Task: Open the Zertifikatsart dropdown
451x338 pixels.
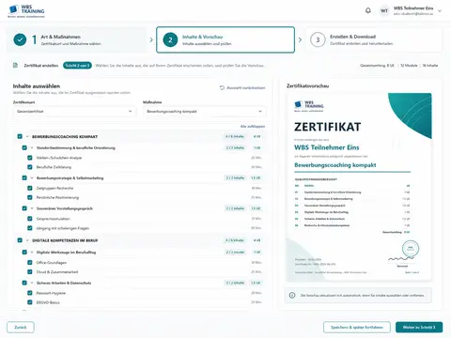Action: coord(74,112)
